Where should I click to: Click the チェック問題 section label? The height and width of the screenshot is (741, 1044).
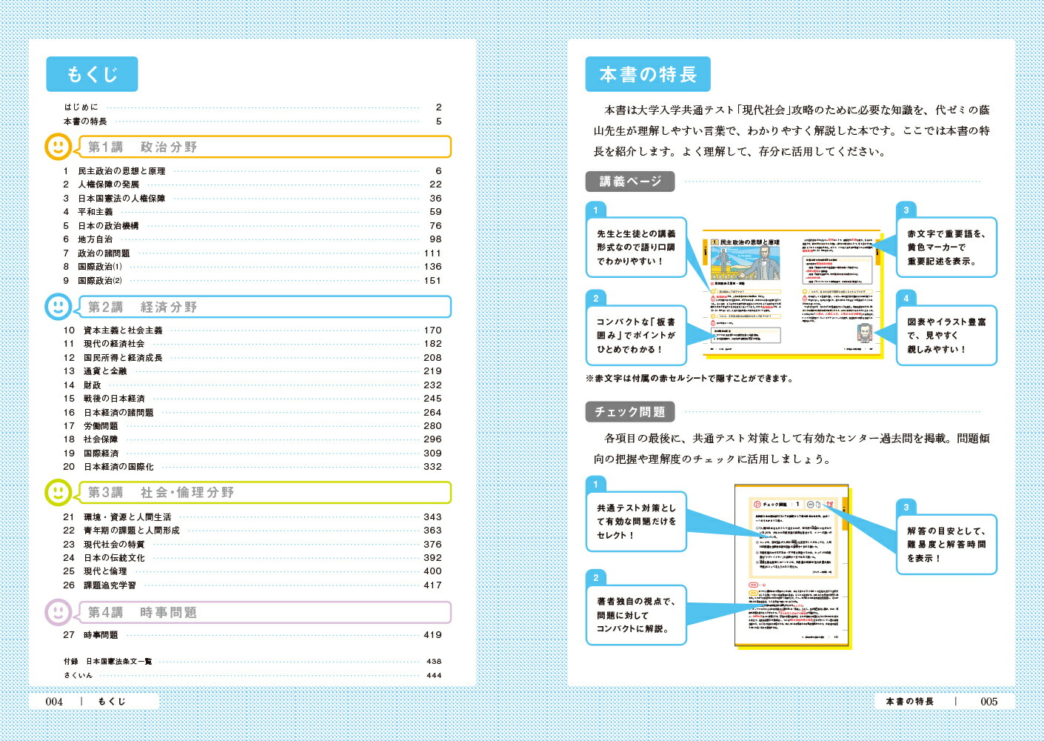tap(630, 411)
